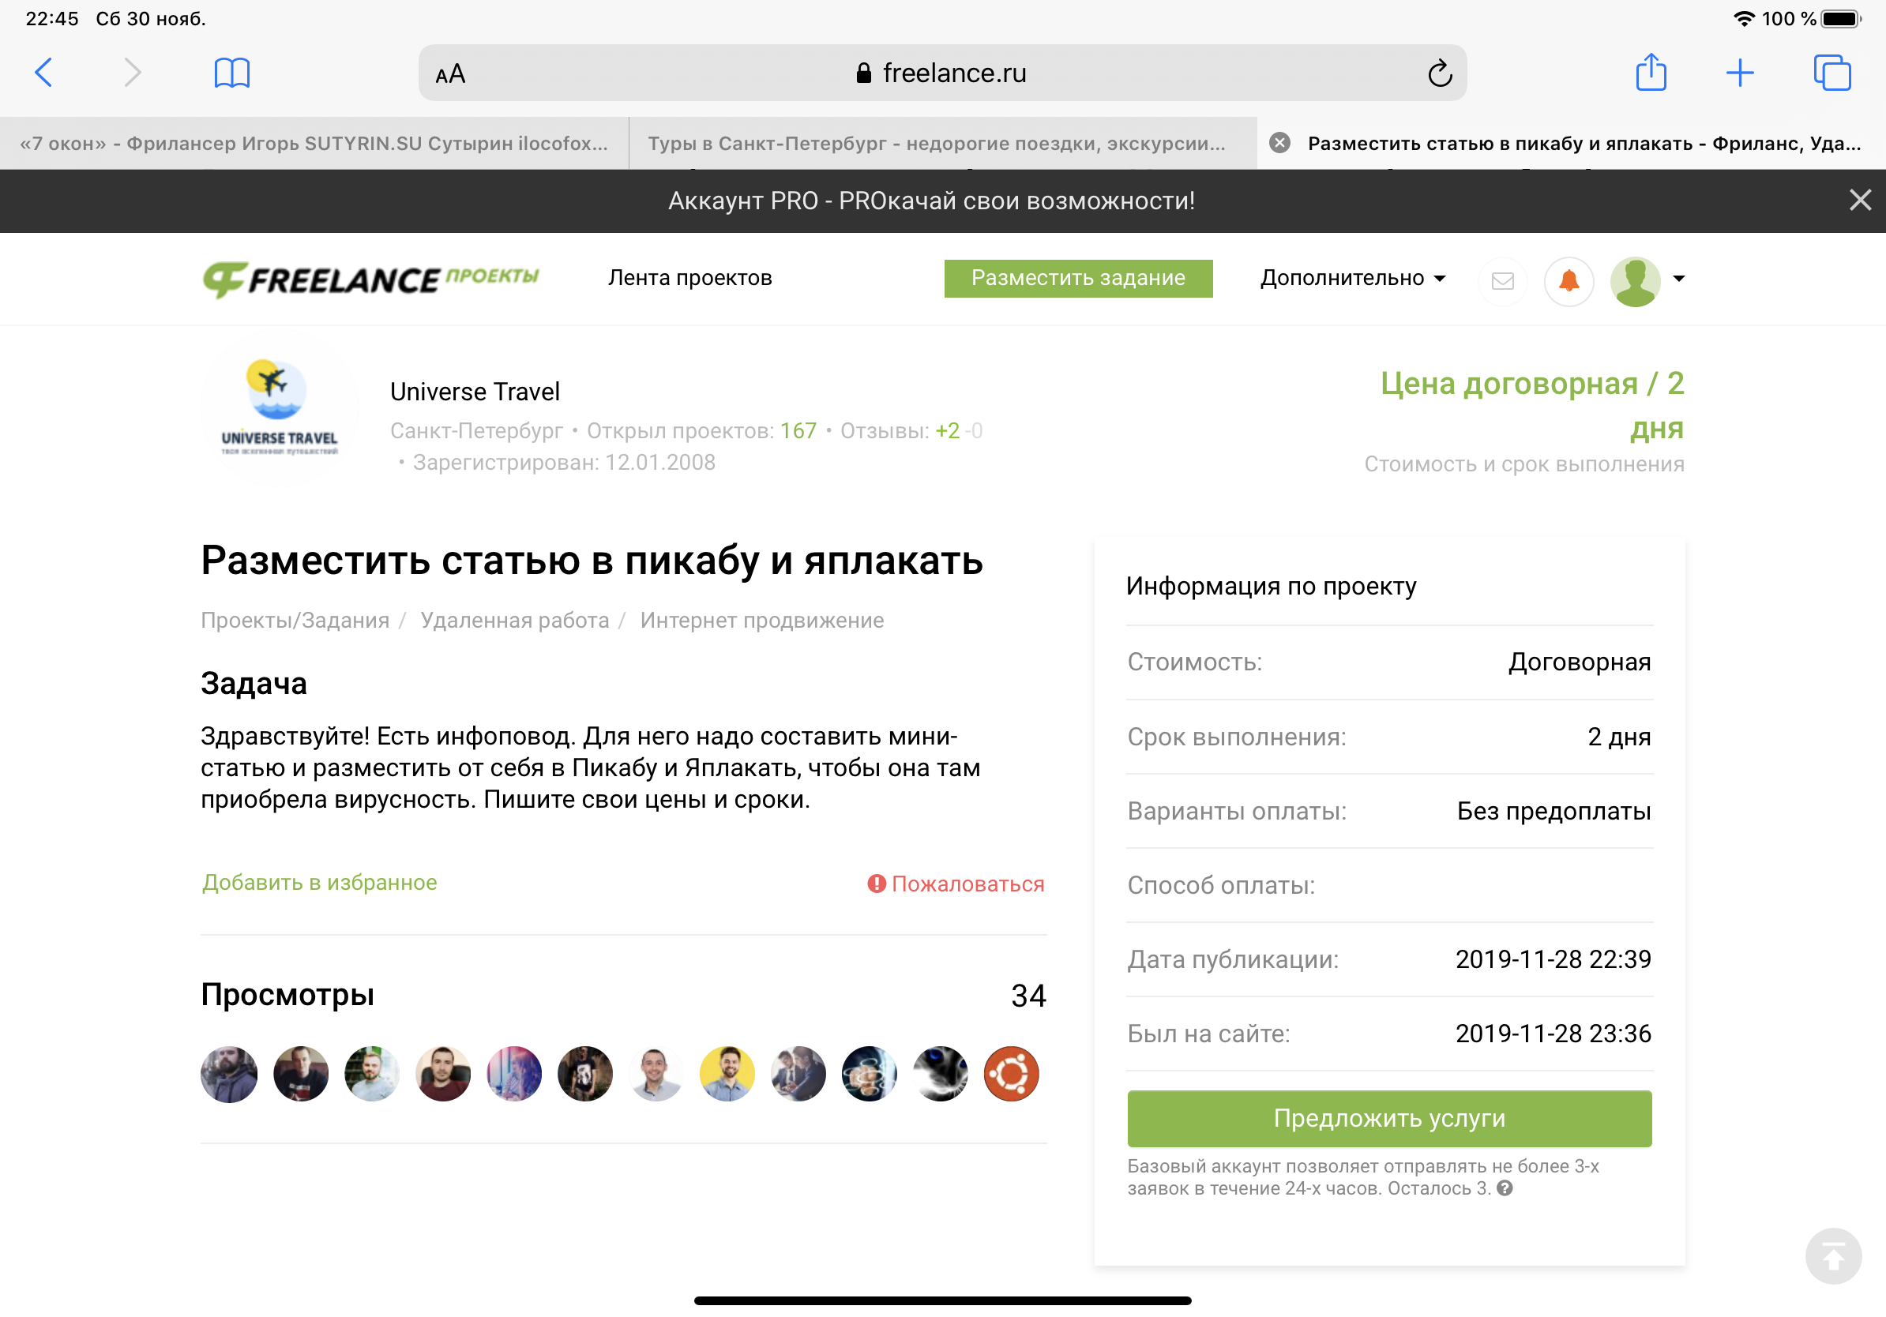
Task: Open the Safari share sheet icon
Action: [x=1651, y=71]
